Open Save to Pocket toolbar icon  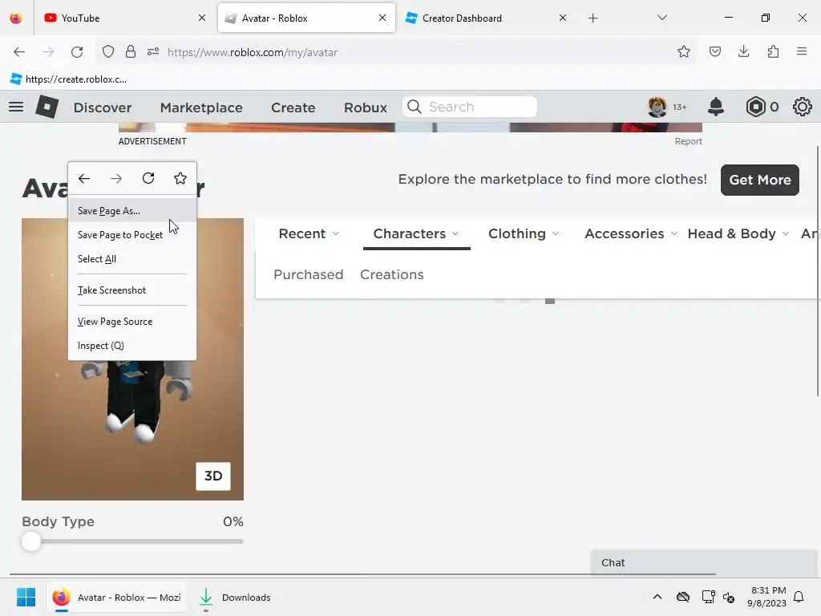pos(715,52)
